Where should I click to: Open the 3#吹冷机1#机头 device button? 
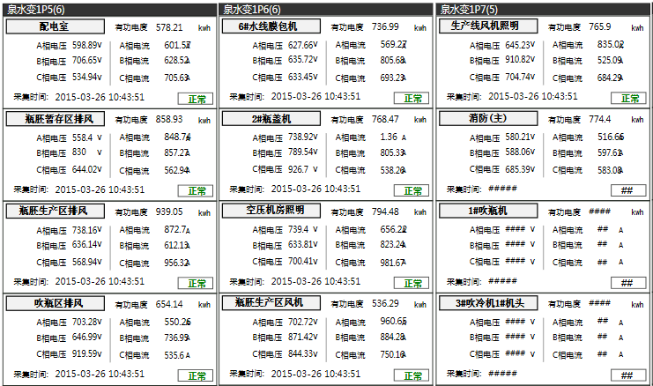pyautogui.click(x=490, y=303)
